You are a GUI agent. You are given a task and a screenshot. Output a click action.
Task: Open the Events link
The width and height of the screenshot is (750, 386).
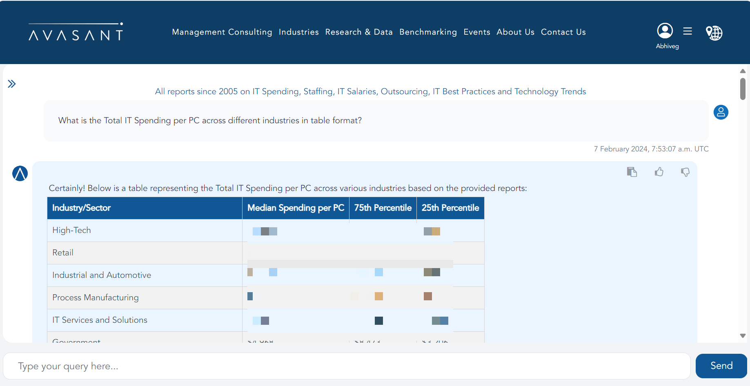(x=476, y=32)
